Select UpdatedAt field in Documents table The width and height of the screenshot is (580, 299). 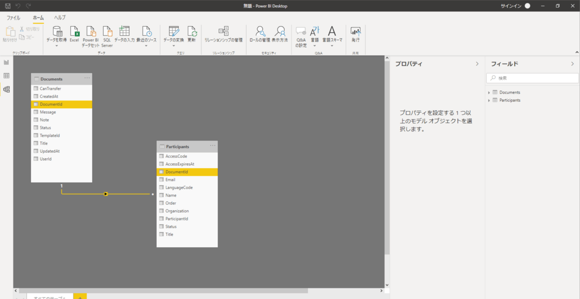click(61, 151)
